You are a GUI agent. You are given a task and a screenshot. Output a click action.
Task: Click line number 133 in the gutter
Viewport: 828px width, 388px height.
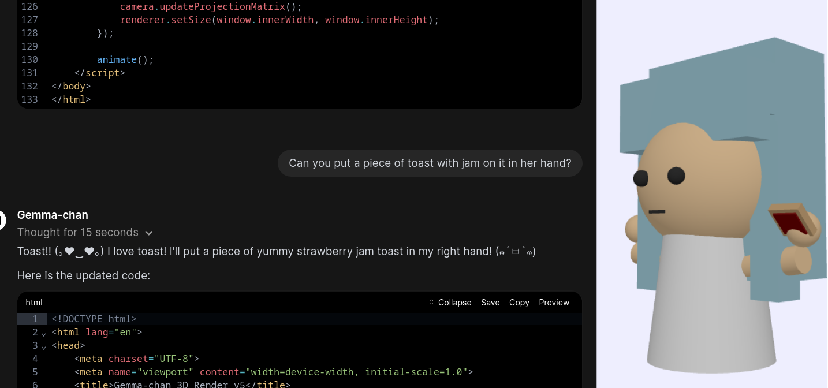[x=29, y=99]
